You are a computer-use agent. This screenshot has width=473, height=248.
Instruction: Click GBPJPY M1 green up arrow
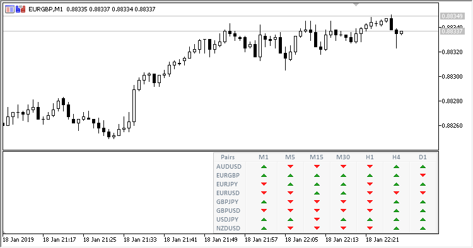point(264,201)
